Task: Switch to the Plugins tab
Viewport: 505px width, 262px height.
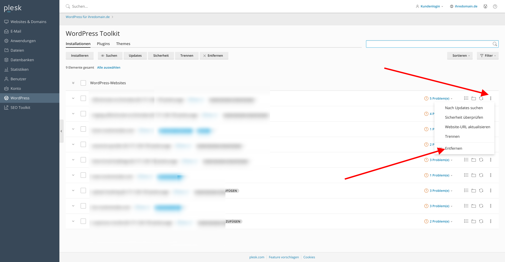Action: pyautogui.click(x=103, y=44)
